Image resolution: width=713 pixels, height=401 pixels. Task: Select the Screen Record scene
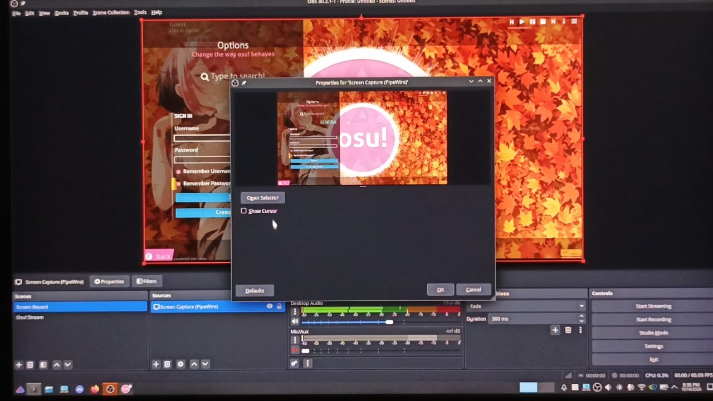point(80,307)
